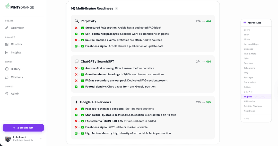
Task: Jump to Takeaways section
Action: point(249,68)
